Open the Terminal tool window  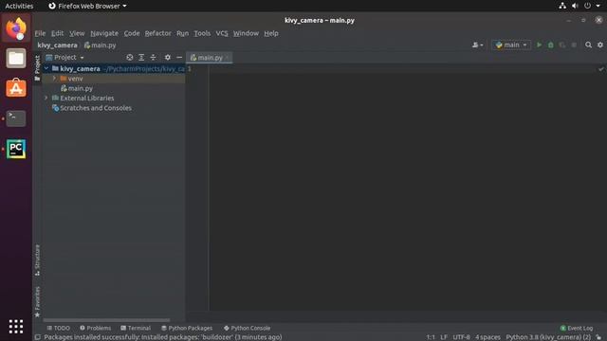(x=136, y=328)
